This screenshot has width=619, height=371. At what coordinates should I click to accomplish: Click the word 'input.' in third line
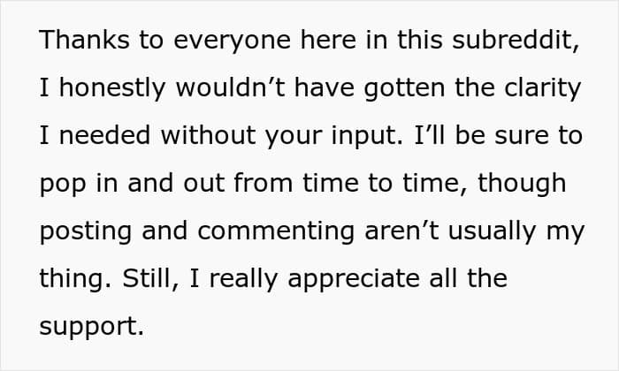point(367,137)
